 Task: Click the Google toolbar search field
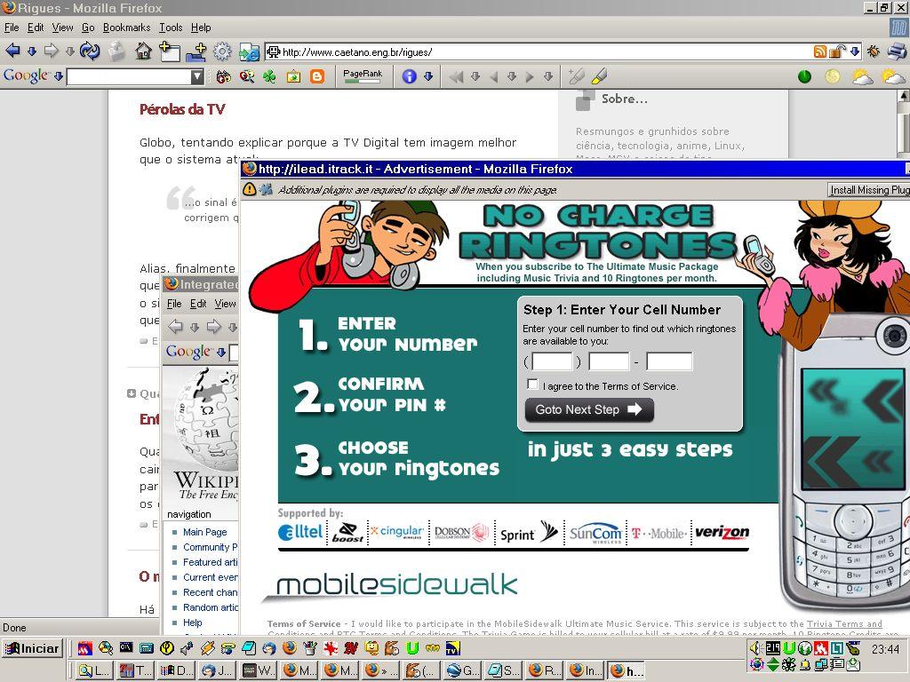[129, 76]
